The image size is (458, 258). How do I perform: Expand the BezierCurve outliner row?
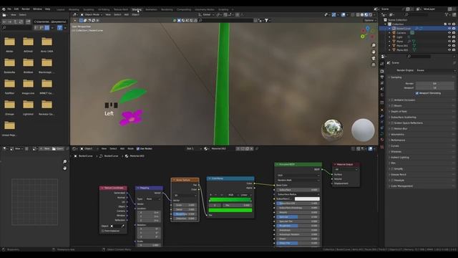coord(389,29)
